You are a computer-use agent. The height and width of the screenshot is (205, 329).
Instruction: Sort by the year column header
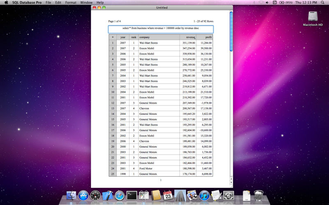(123, 37)
